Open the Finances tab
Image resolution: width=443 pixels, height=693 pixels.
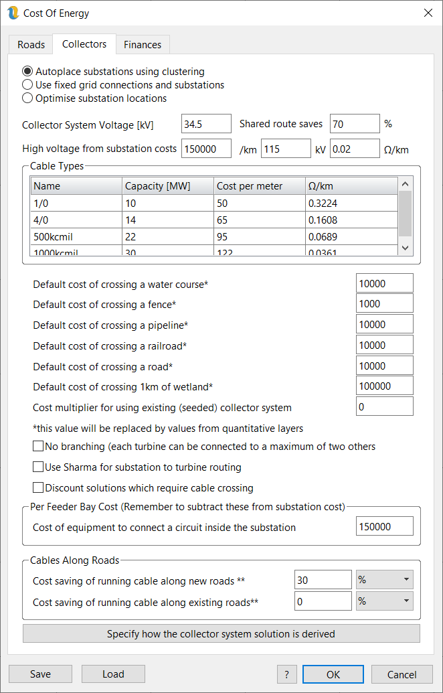click(143, 44)
